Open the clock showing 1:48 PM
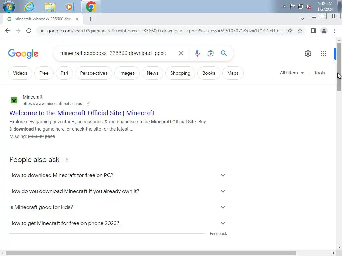This screenshot has width=342, height=256. pos(325,6)
